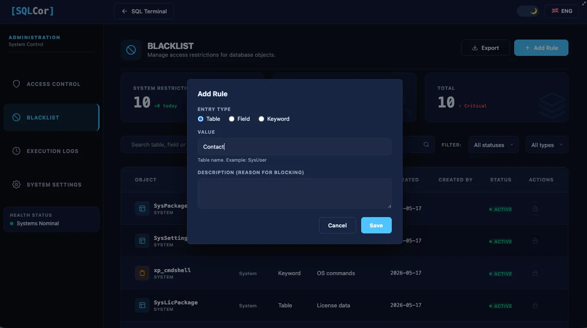The height and width of the screenshot is (328, 587).
Task: Click the Execution Logs clock icon
Action: (x=16, y=151)
